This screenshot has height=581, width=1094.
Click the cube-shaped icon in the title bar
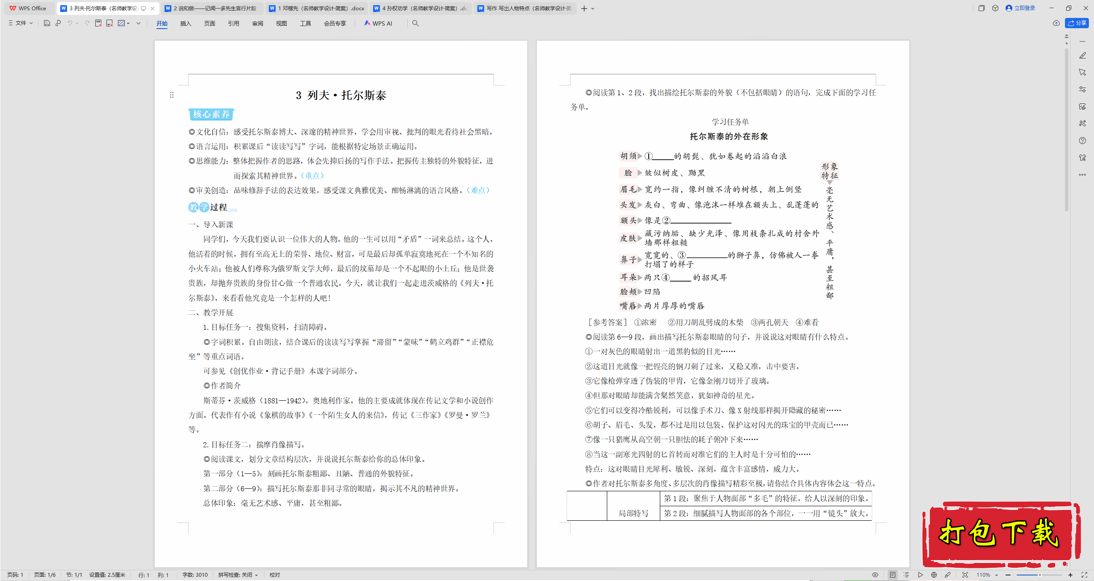click(x=995, y=8)
